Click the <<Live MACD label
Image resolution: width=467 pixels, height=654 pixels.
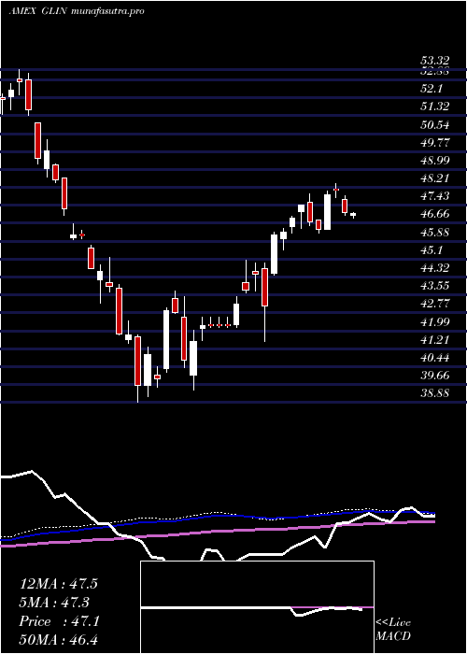tap(393, 629)
